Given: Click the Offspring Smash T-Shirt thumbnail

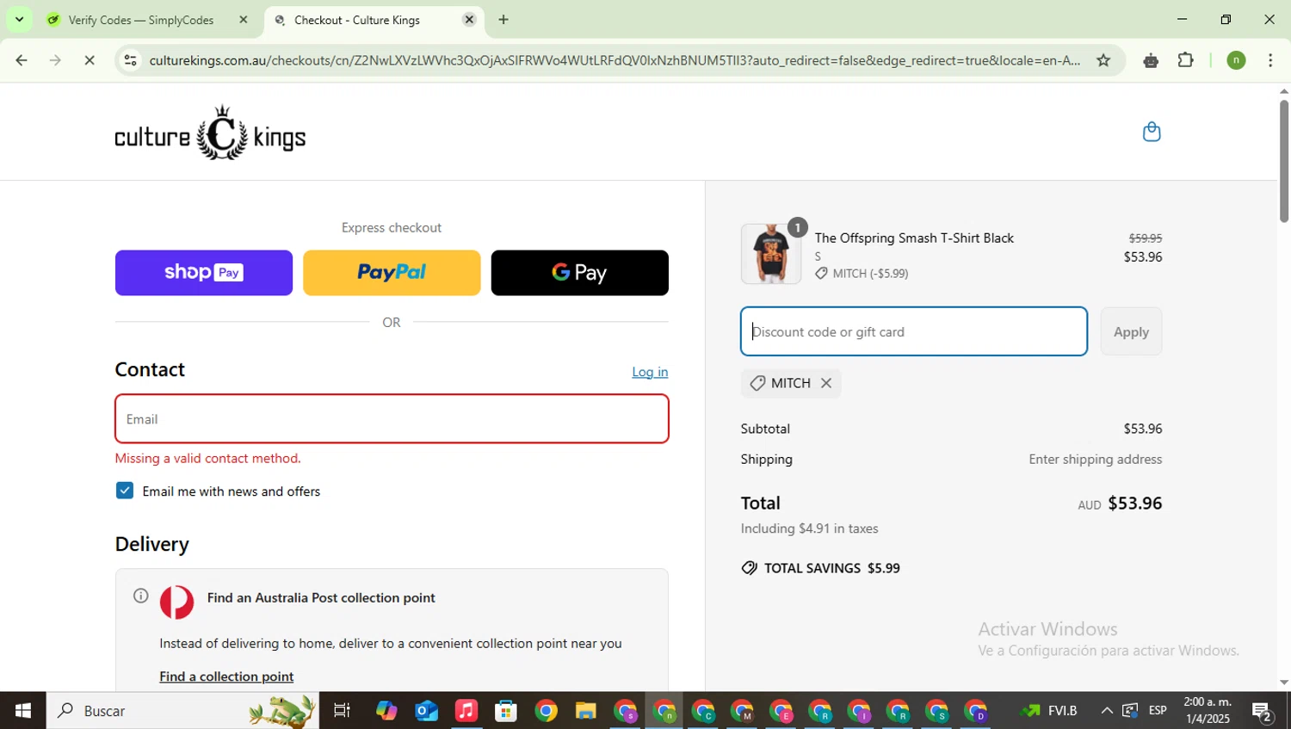Looking at the screenshot, I should click(x=771, y=254).
